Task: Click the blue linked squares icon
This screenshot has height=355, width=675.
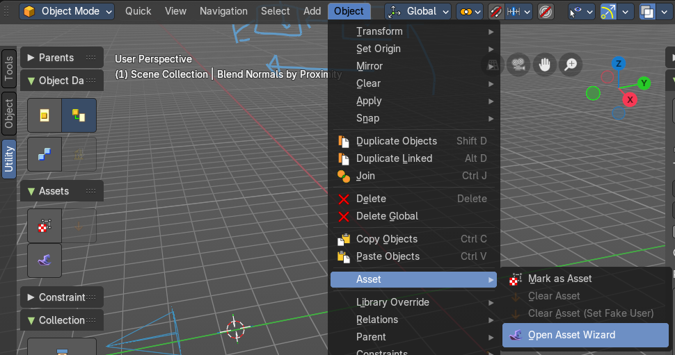Action: click(45, 154)
